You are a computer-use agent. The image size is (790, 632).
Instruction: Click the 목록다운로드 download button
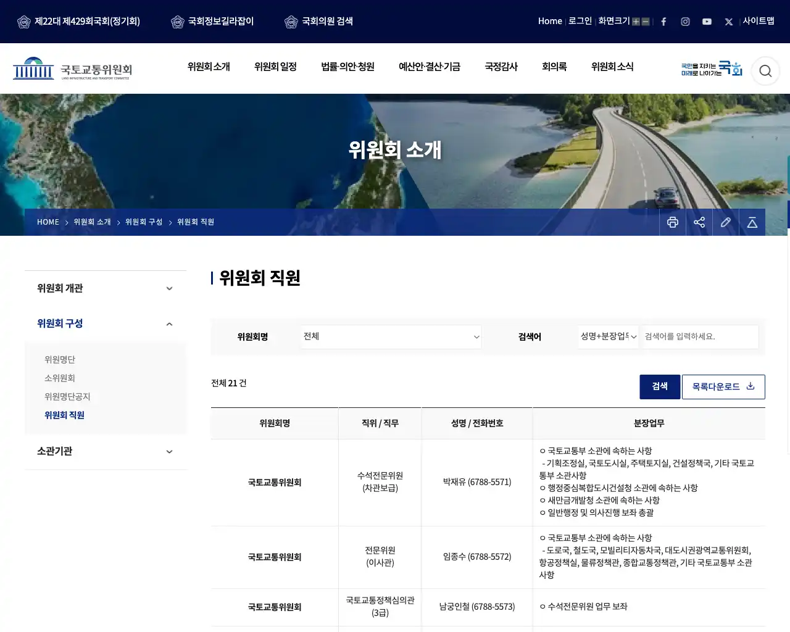[723, 387]
